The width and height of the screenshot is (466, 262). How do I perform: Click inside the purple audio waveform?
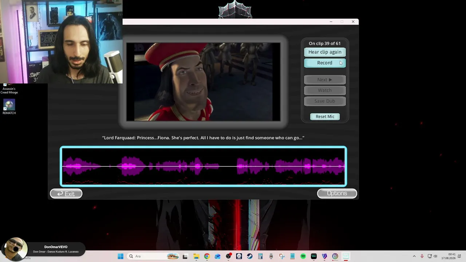(204, 166)
